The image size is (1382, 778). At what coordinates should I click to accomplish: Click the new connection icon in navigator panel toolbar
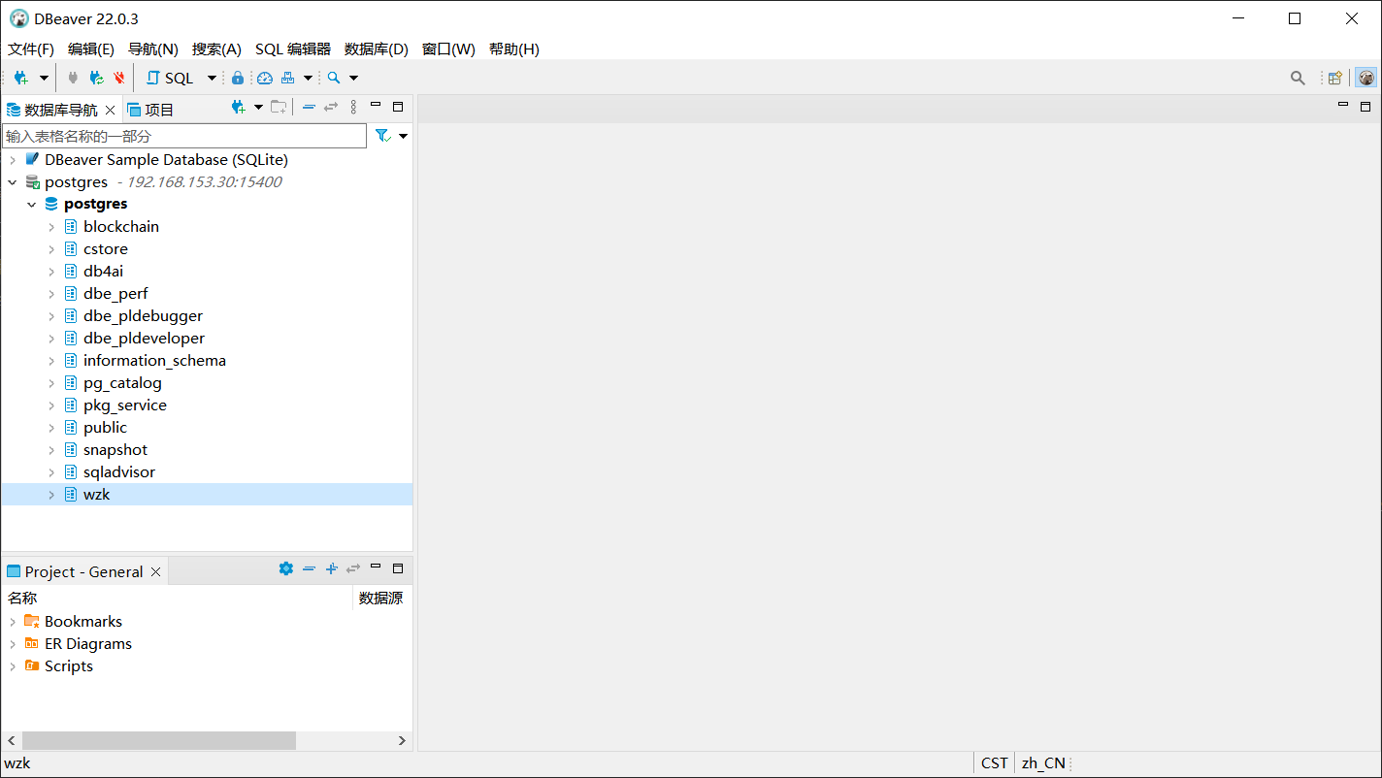point(238,107)
